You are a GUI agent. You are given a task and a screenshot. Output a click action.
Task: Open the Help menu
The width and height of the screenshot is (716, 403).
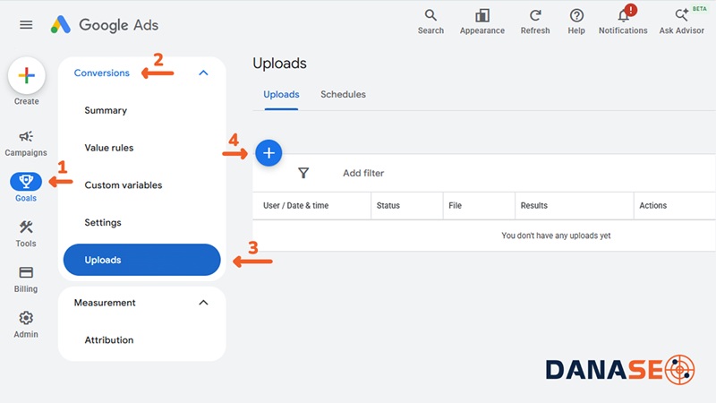576,21
